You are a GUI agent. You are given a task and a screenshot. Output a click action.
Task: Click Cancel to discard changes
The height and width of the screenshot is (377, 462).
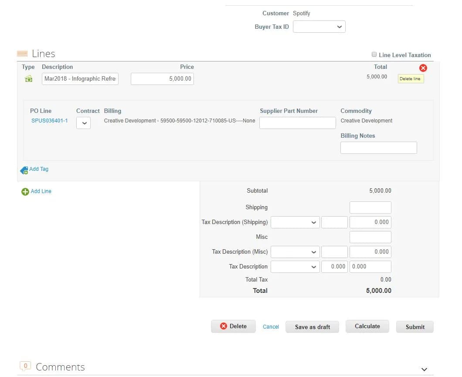[270, 326]
